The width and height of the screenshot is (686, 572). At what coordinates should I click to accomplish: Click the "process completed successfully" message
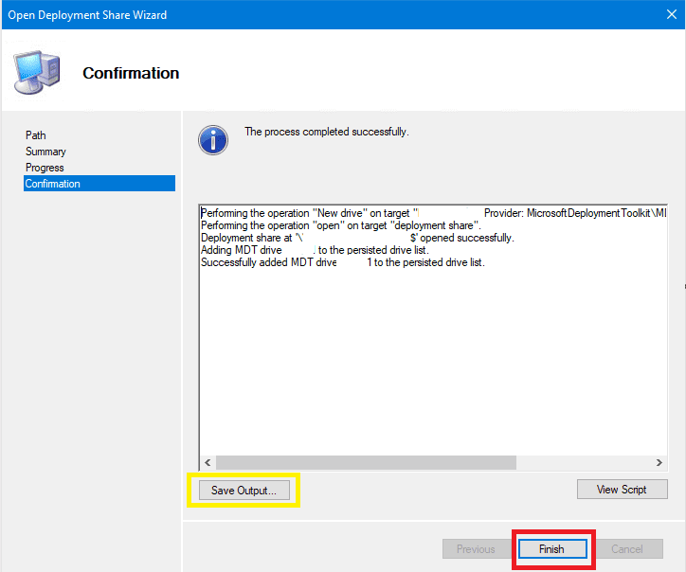(327, 132)
